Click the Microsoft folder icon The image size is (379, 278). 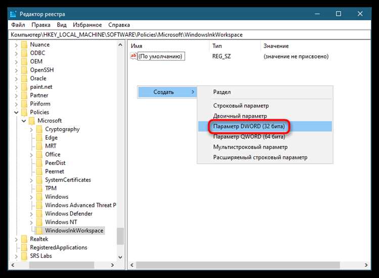tap(32, 121)
